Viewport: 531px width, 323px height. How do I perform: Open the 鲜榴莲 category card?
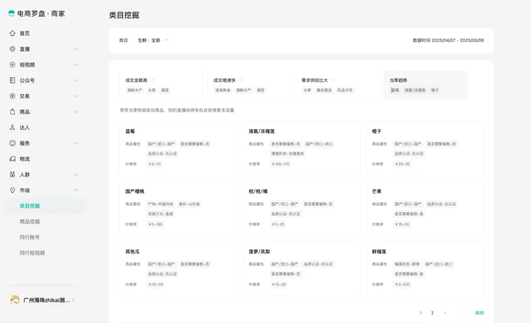tap(425, 269)
